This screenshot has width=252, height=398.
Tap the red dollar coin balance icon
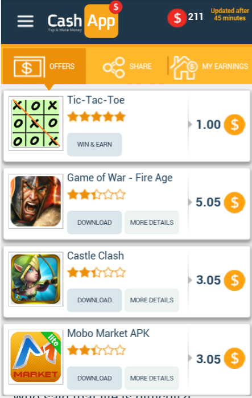(177, 18)
